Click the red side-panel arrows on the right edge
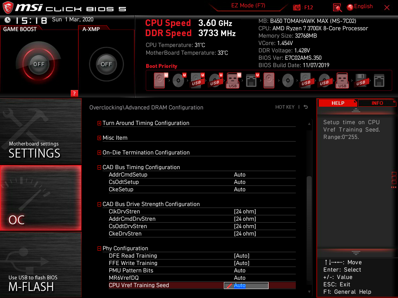Image resolution: width=398 pixels, height=298 pixels. tap(393, 187)
